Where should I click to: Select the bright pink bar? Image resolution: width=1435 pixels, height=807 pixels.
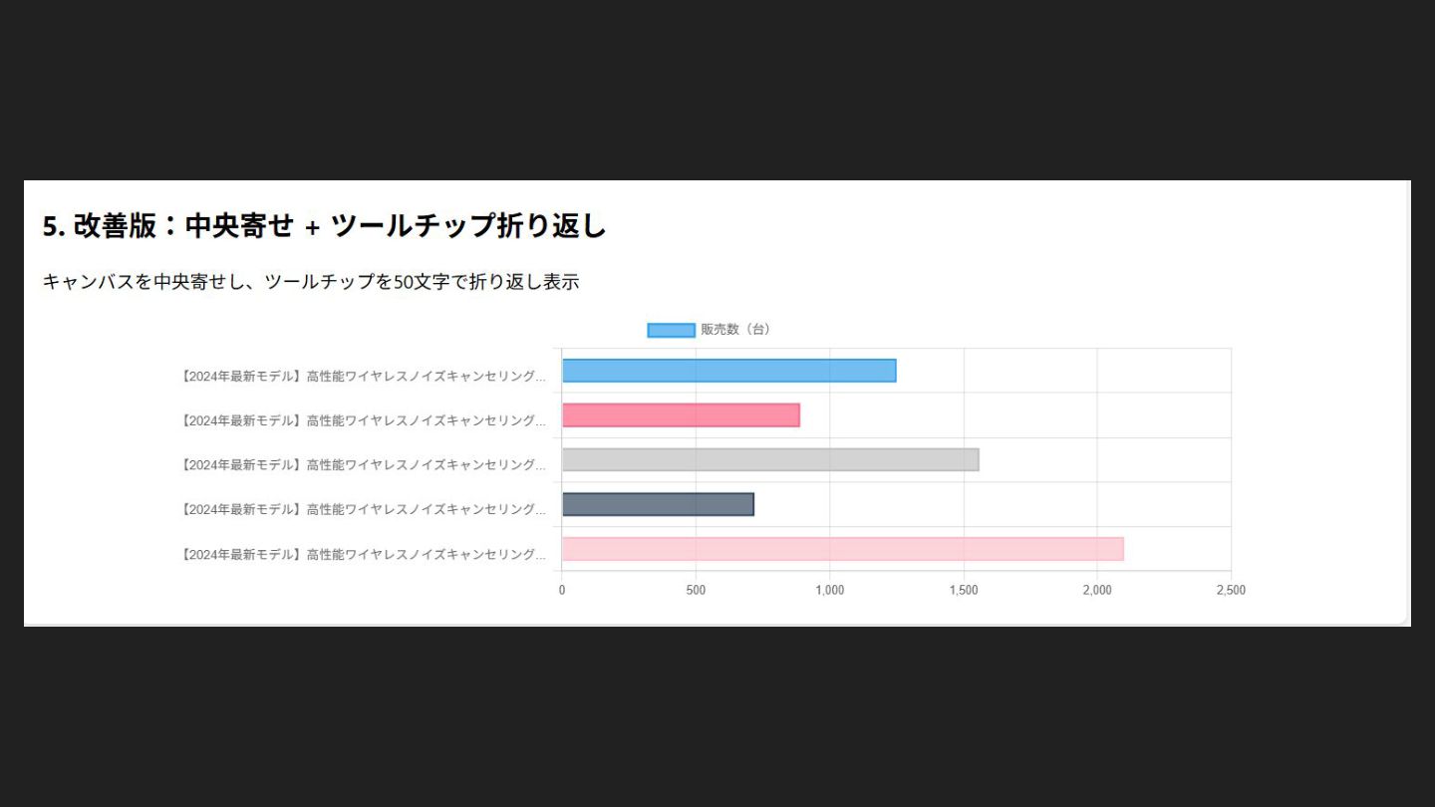click(681, 414)
